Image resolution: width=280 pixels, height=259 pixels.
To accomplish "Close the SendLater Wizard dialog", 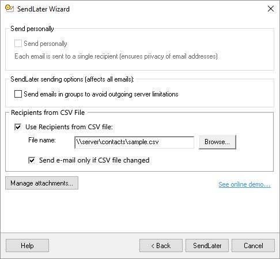I will [x=271, y=9].
